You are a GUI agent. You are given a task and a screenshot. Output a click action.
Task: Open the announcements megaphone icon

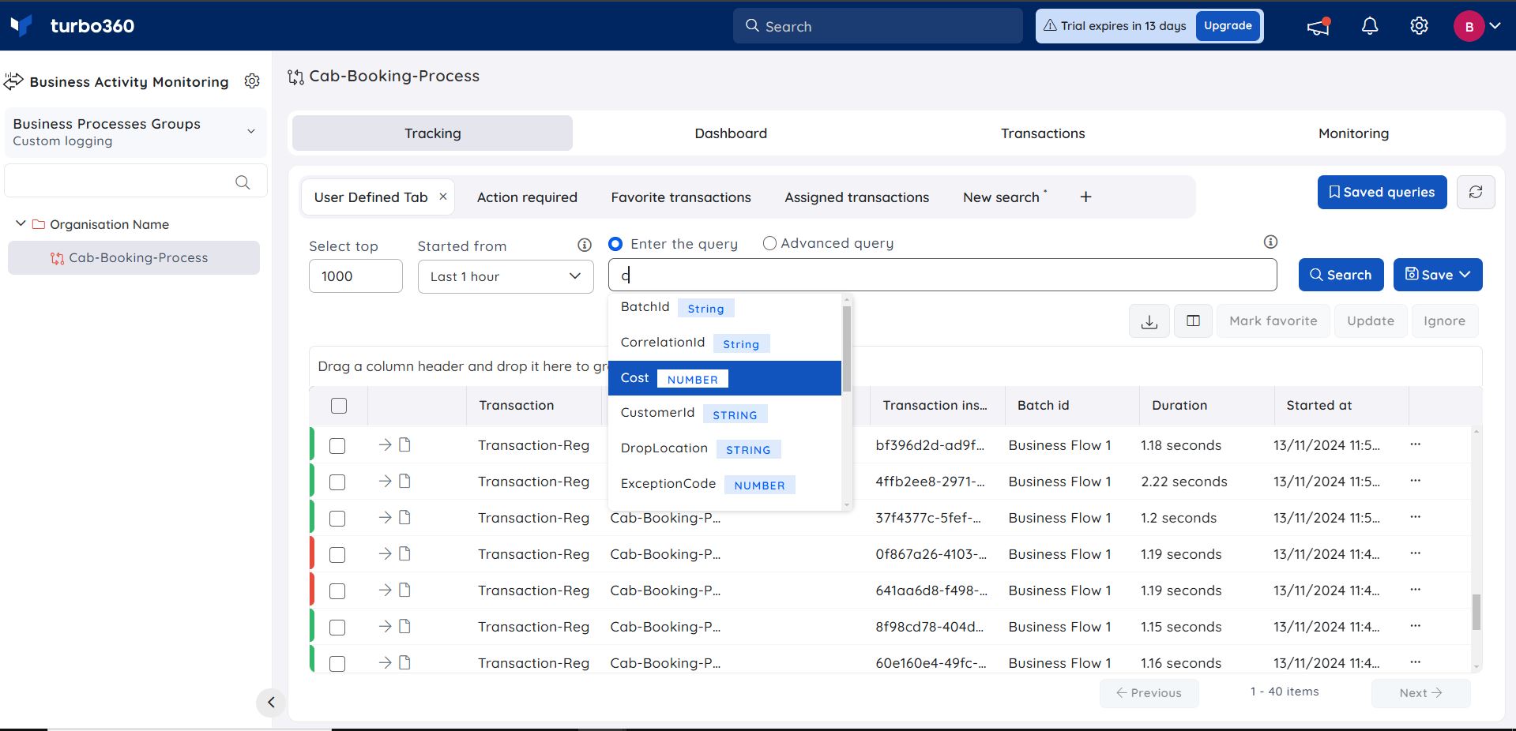coord(1318,26)
